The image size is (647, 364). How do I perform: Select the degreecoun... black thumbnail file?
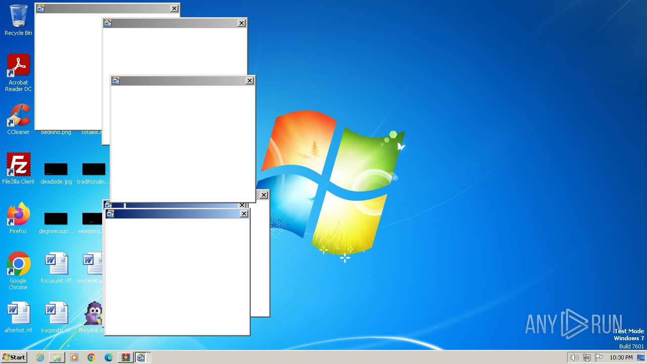point(56,223)
